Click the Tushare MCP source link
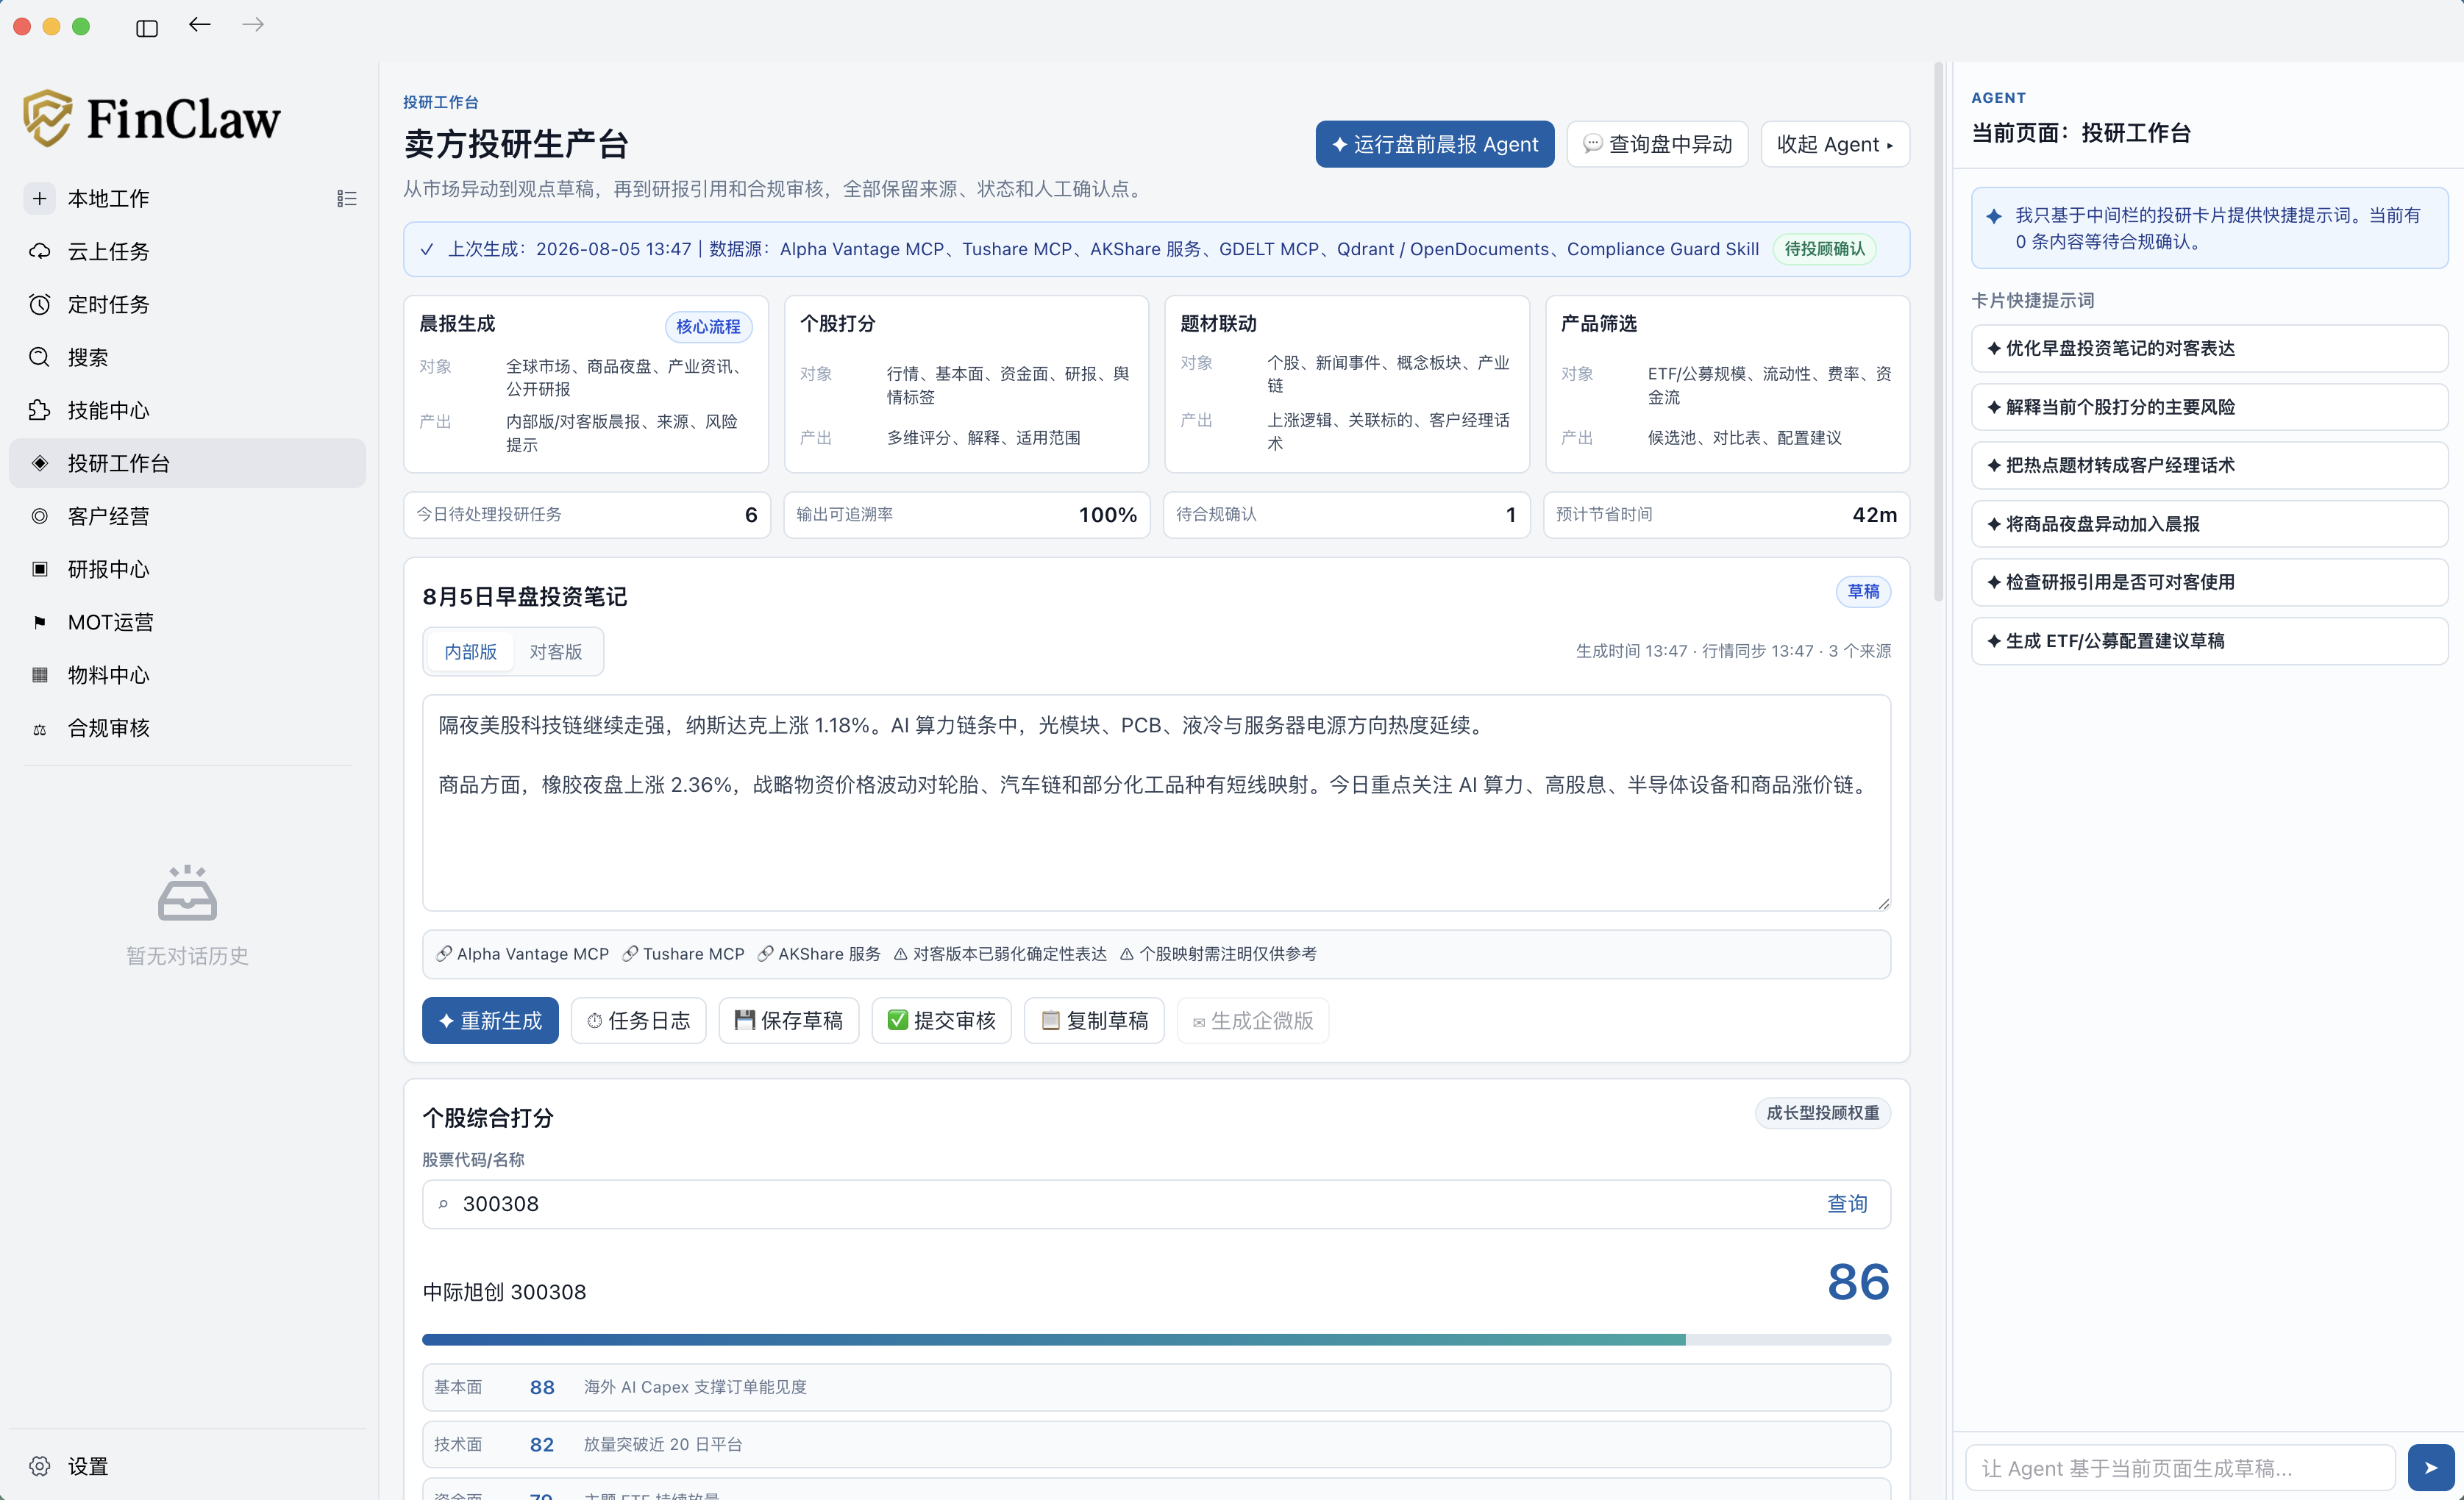This screenshot has height=1500, width=2464. click(x=683, y=954)
